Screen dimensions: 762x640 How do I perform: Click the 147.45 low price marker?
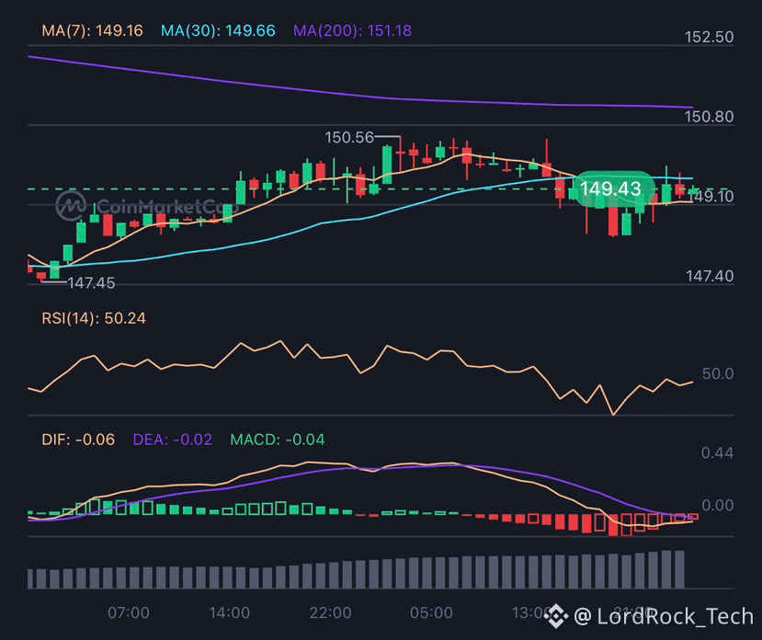(91, 283)
